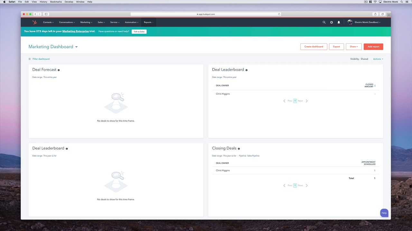This screenshot has width=412, height=231.
Task: Click the Filter dashboard lines icon
Action: (30, 59)
